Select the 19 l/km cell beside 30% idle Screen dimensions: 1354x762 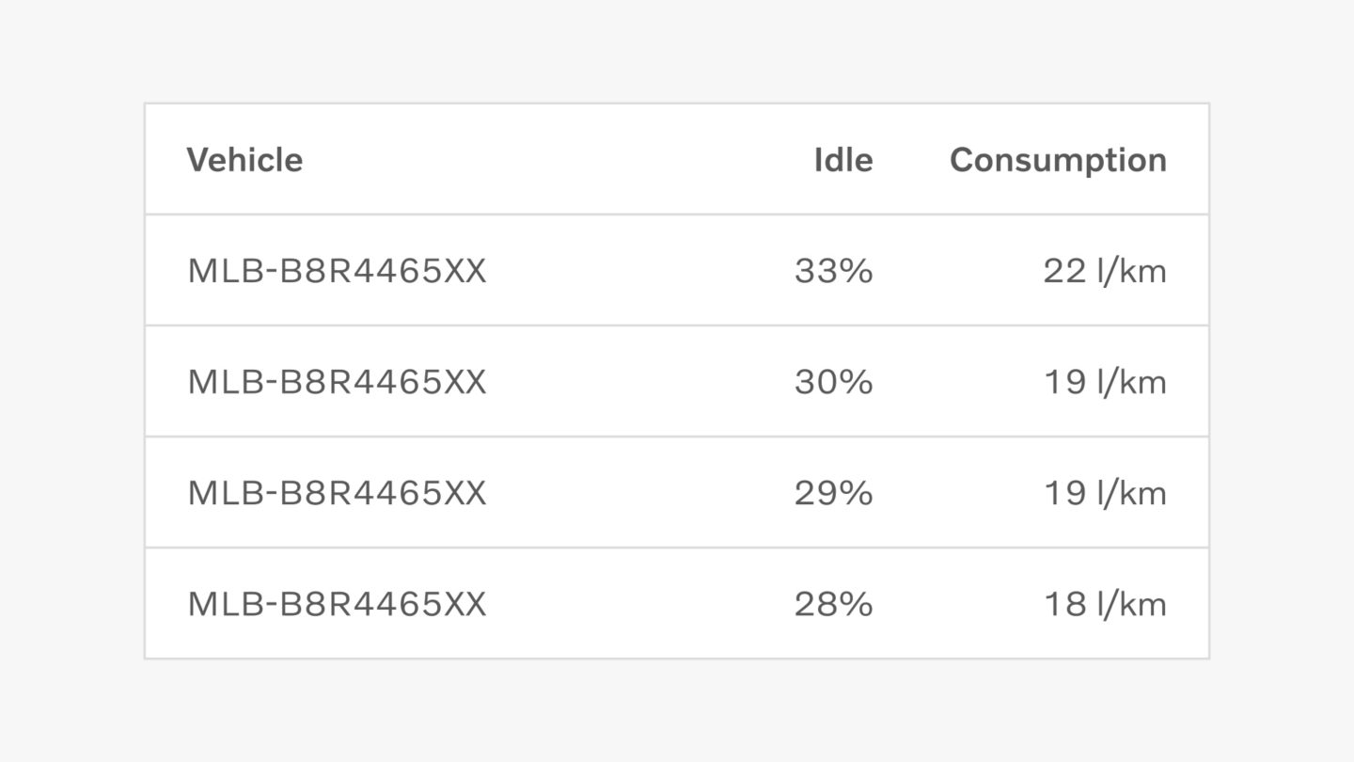1105,383
